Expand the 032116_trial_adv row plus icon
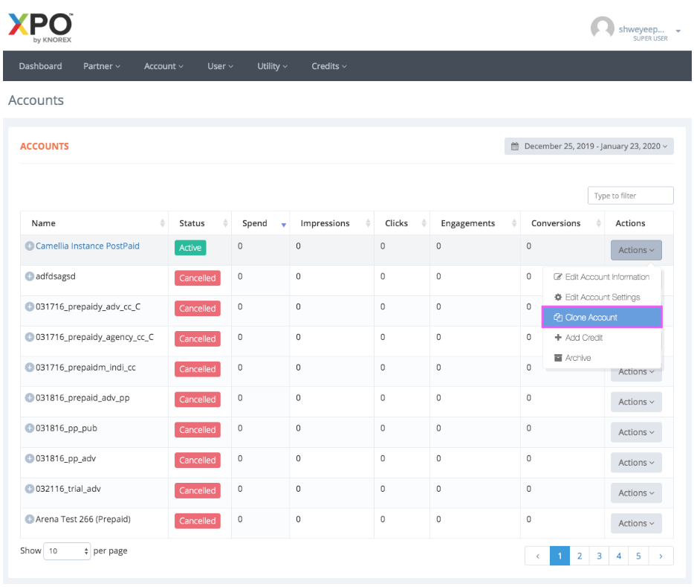 tap(30, 489)
